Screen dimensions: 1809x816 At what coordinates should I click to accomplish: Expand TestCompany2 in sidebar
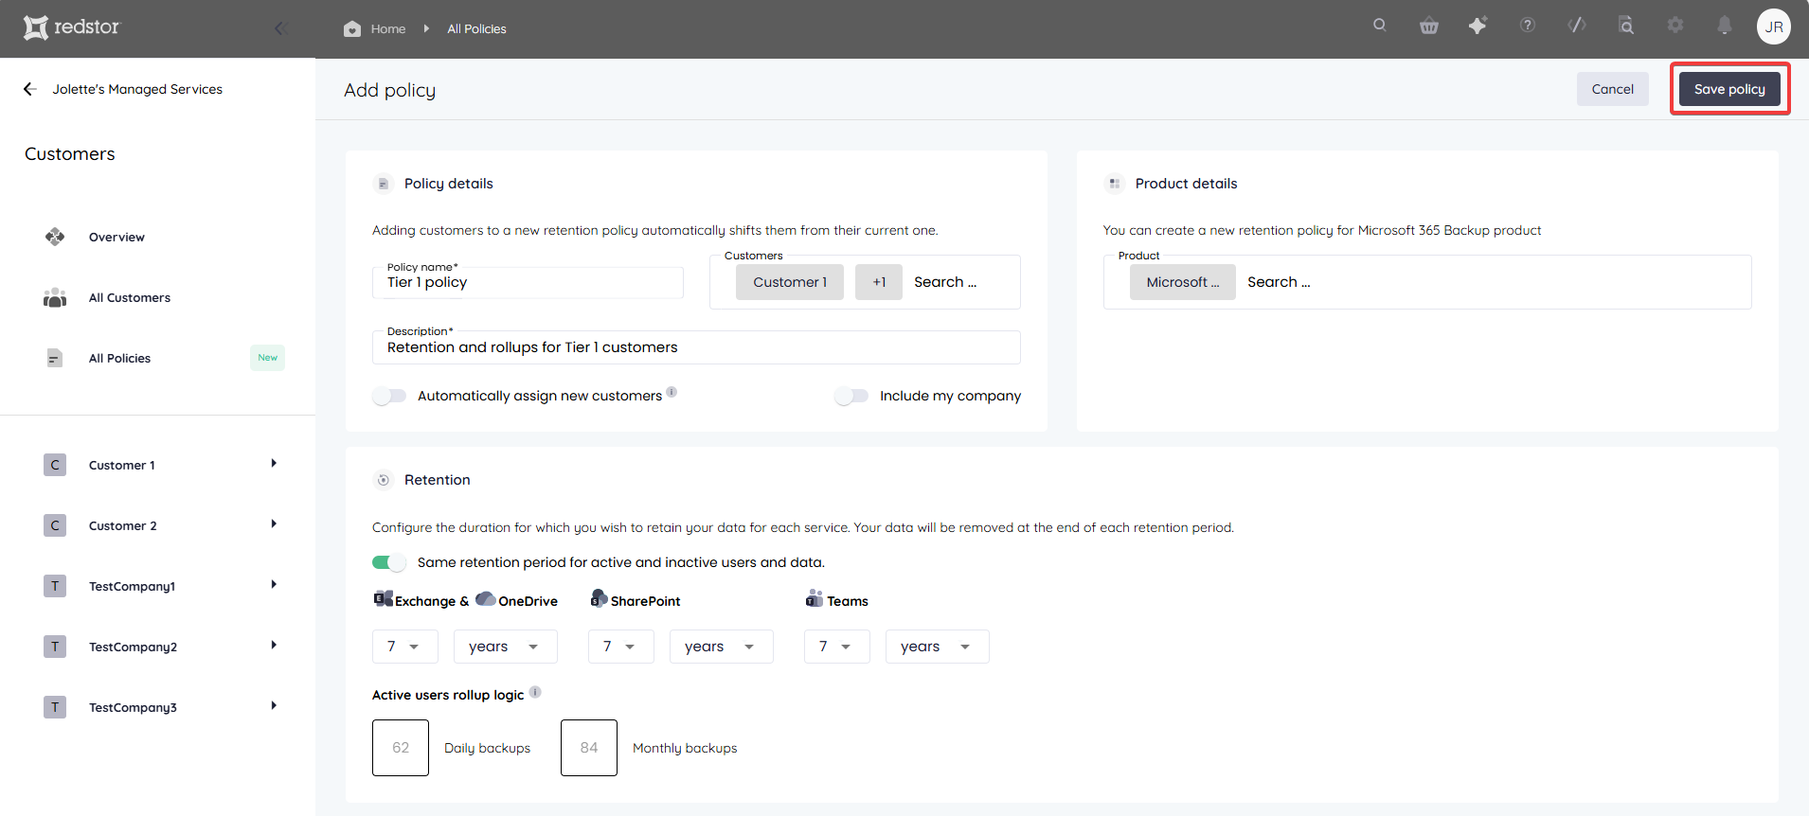click(274, 646)
